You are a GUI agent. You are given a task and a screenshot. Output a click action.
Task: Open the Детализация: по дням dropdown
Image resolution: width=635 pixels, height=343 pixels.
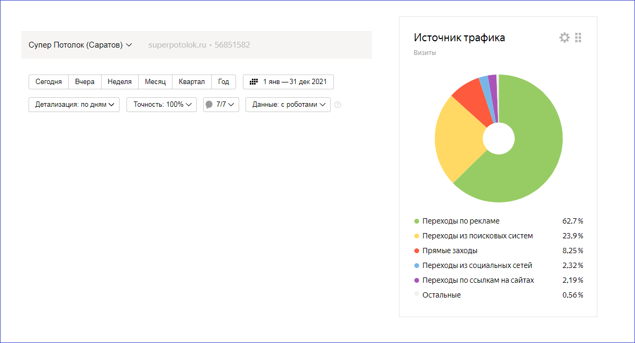(74, 105)
